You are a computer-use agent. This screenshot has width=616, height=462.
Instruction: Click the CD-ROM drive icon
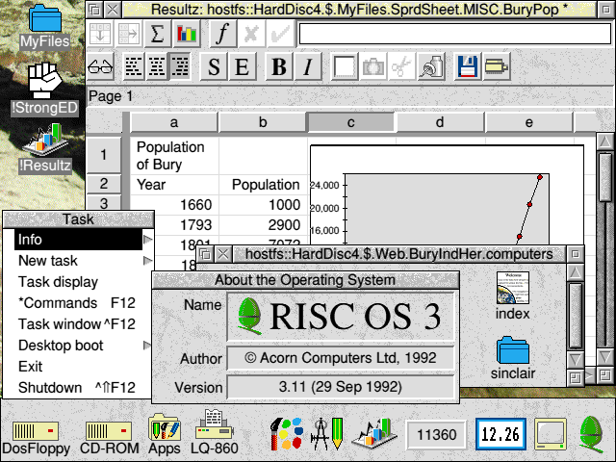pos(109,438)
